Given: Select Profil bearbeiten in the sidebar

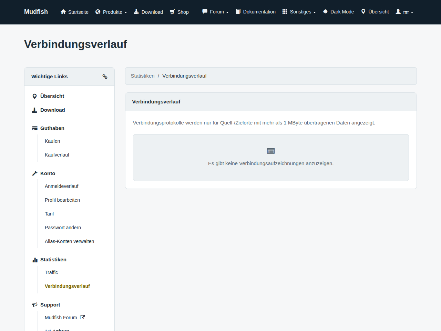Looking at the screenshot, I should (x=62, y=200).
